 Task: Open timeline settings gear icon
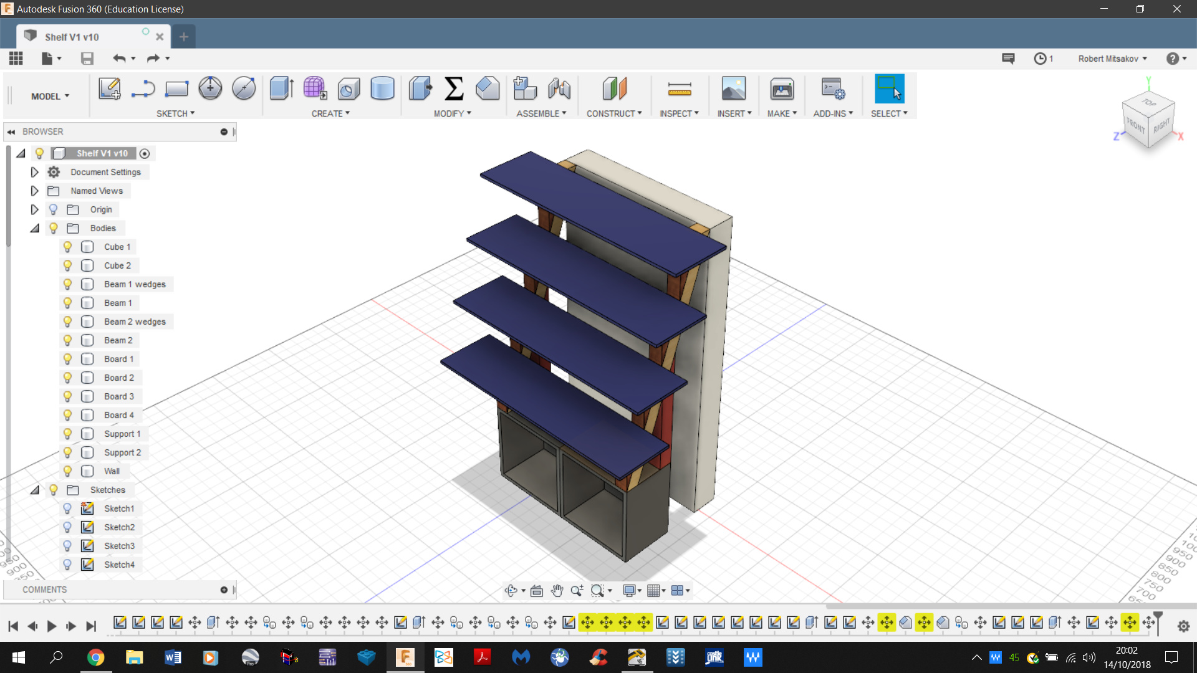(1183, 626)
